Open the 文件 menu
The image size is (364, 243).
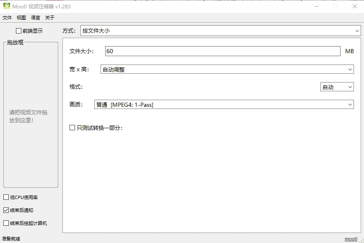(7, 18)
